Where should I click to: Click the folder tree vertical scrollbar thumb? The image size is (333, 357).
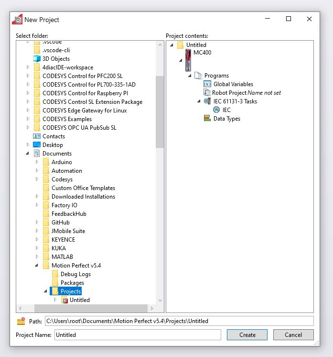160,112
